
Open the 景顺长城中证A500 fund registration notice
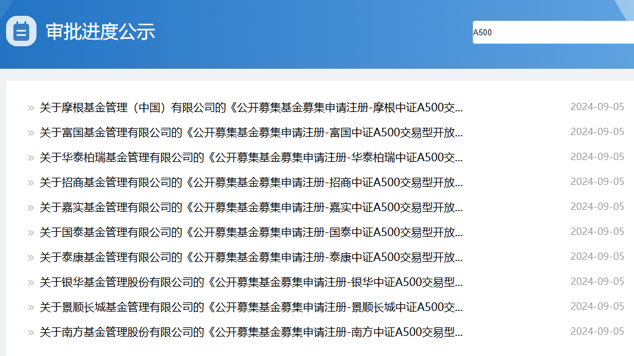tap(251, 307)
